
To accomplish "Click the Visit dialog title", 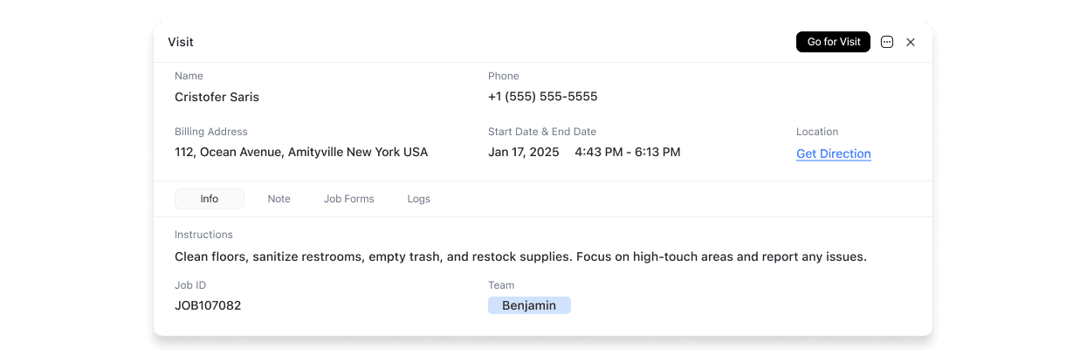I will [181, 42].
